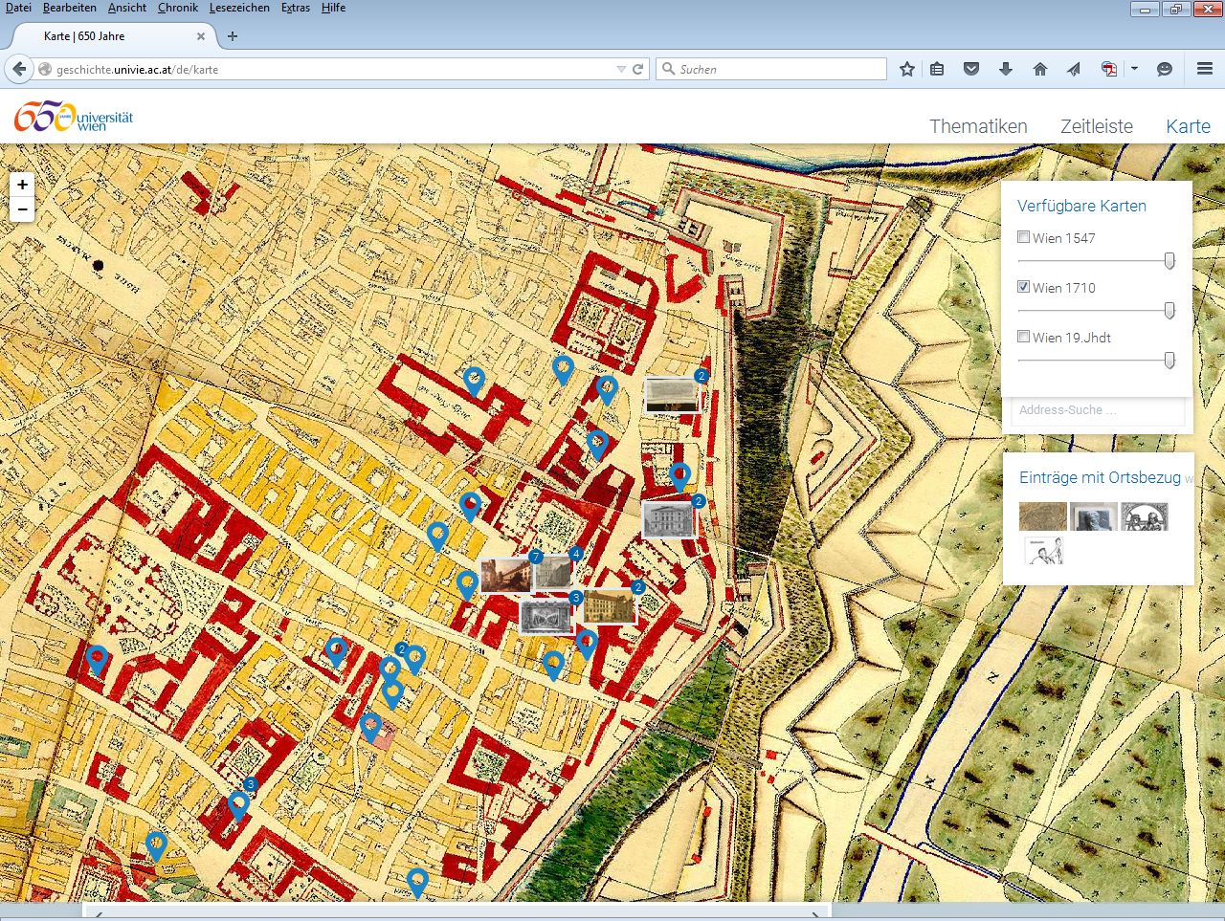Reload the current page
The width and height of the screenshot is (1225, 921).
[637, 69]
